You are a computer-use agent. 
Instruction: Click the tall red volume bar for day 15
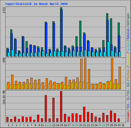pyautogui.click(x=61, y=106)
